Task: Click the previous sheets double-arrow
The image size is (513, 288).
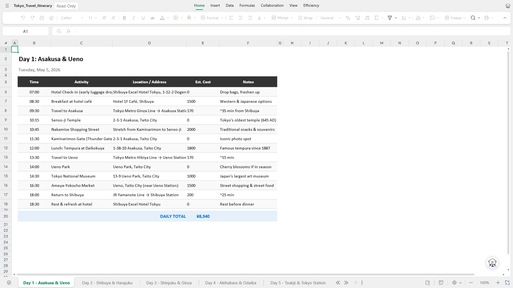Action: [x=338, y=283]
